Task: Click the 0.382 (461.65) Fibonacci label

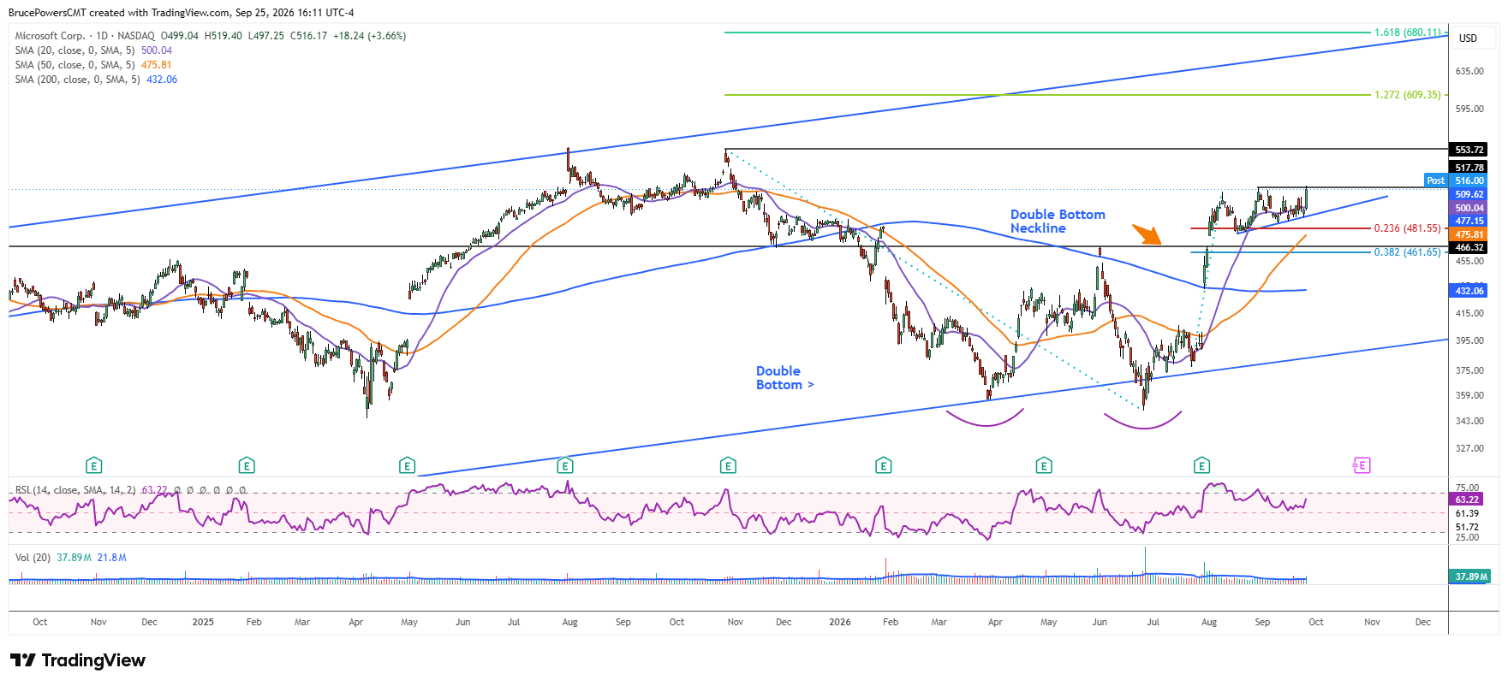Action: tap(1408, 252)
